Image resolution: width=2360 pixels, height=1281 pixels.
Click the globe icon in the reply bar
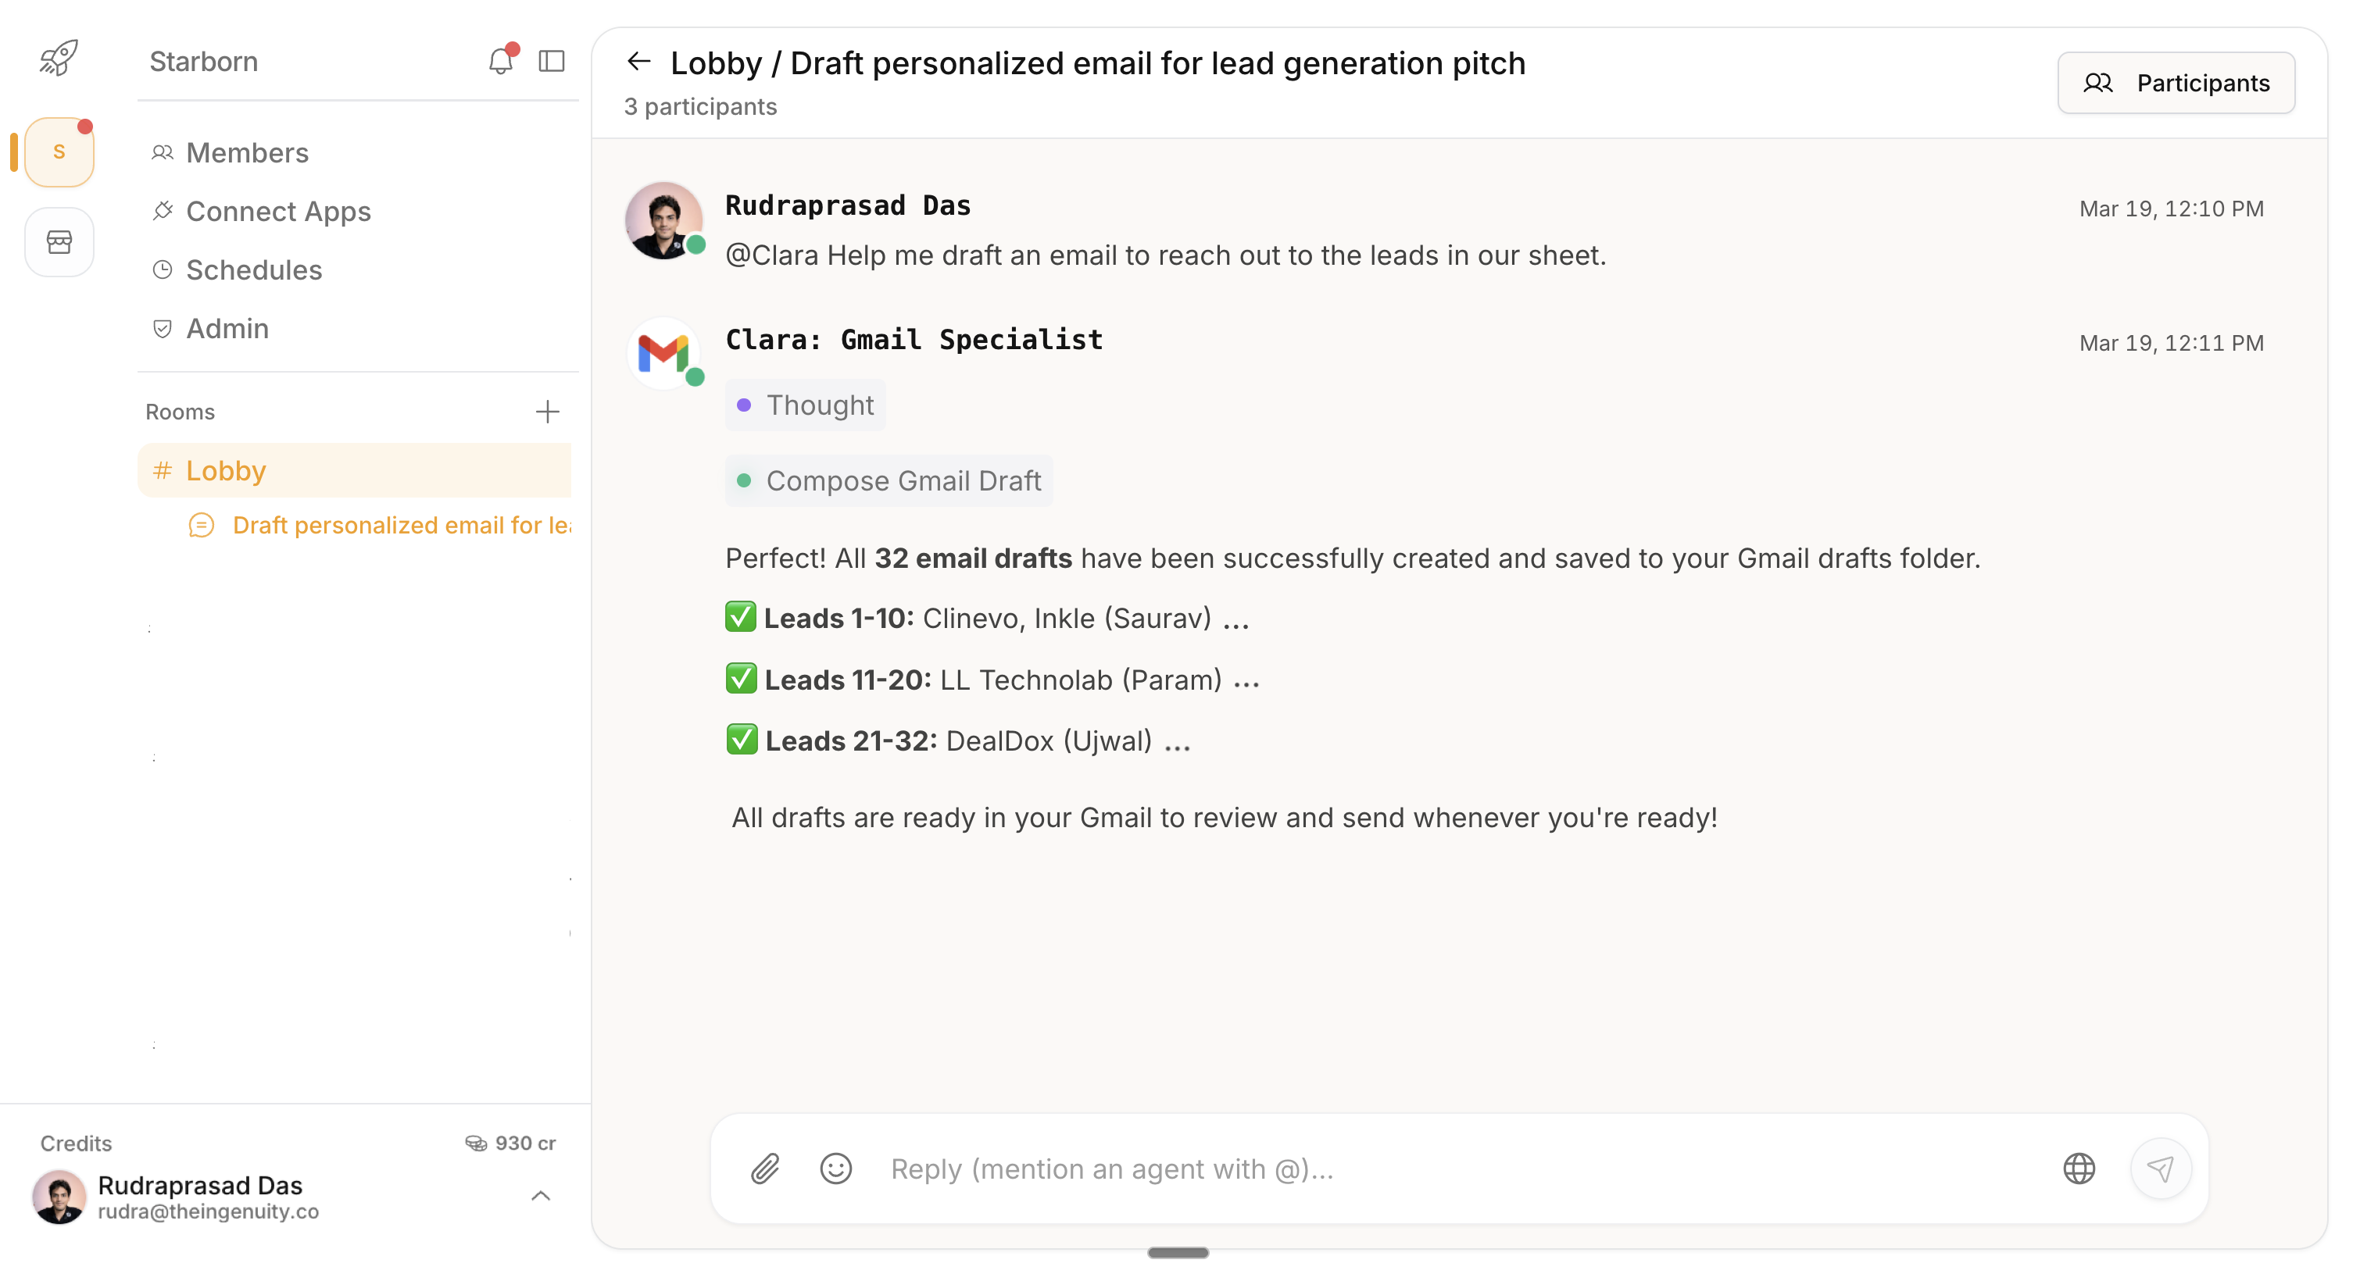(2078, 1169)
